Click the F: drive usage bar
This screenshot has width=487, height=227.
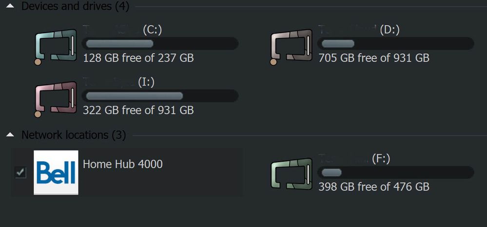coord(395,172)
